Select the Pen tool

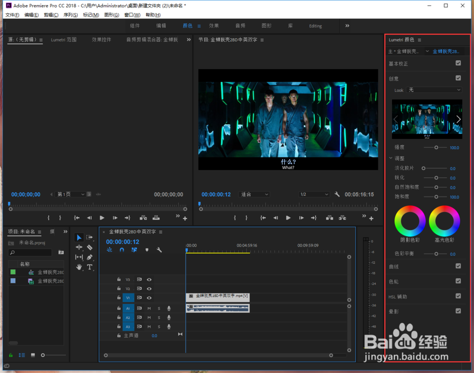coord(90,257)
